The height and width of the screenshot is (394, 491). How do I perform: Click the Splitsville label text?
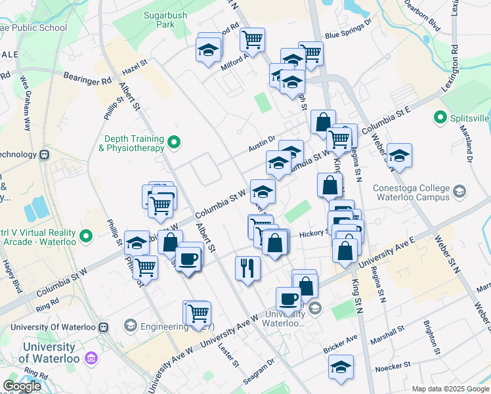469,118
